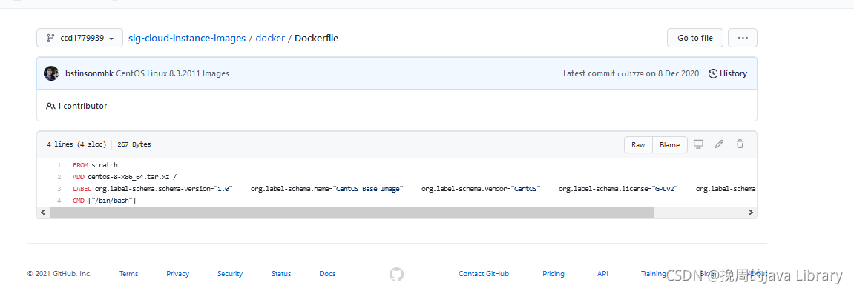Delete the file with trash icon

click(740, 144)
